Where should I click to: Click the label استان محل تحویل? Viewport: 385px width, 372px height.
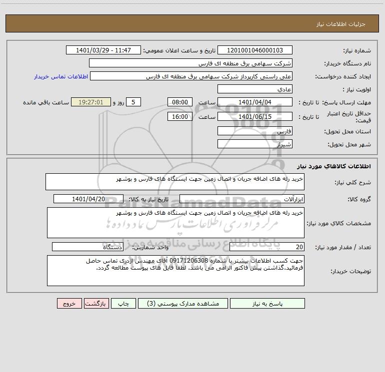click(347, 131)
